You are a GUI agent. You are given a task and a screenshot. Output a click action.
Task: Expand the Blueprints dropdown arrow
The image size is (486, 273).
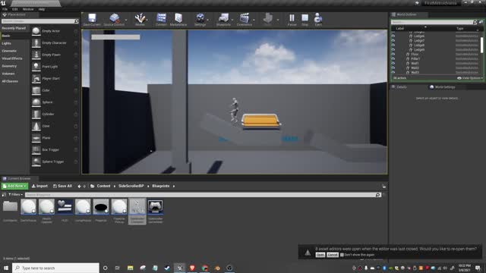coord(232,20)
